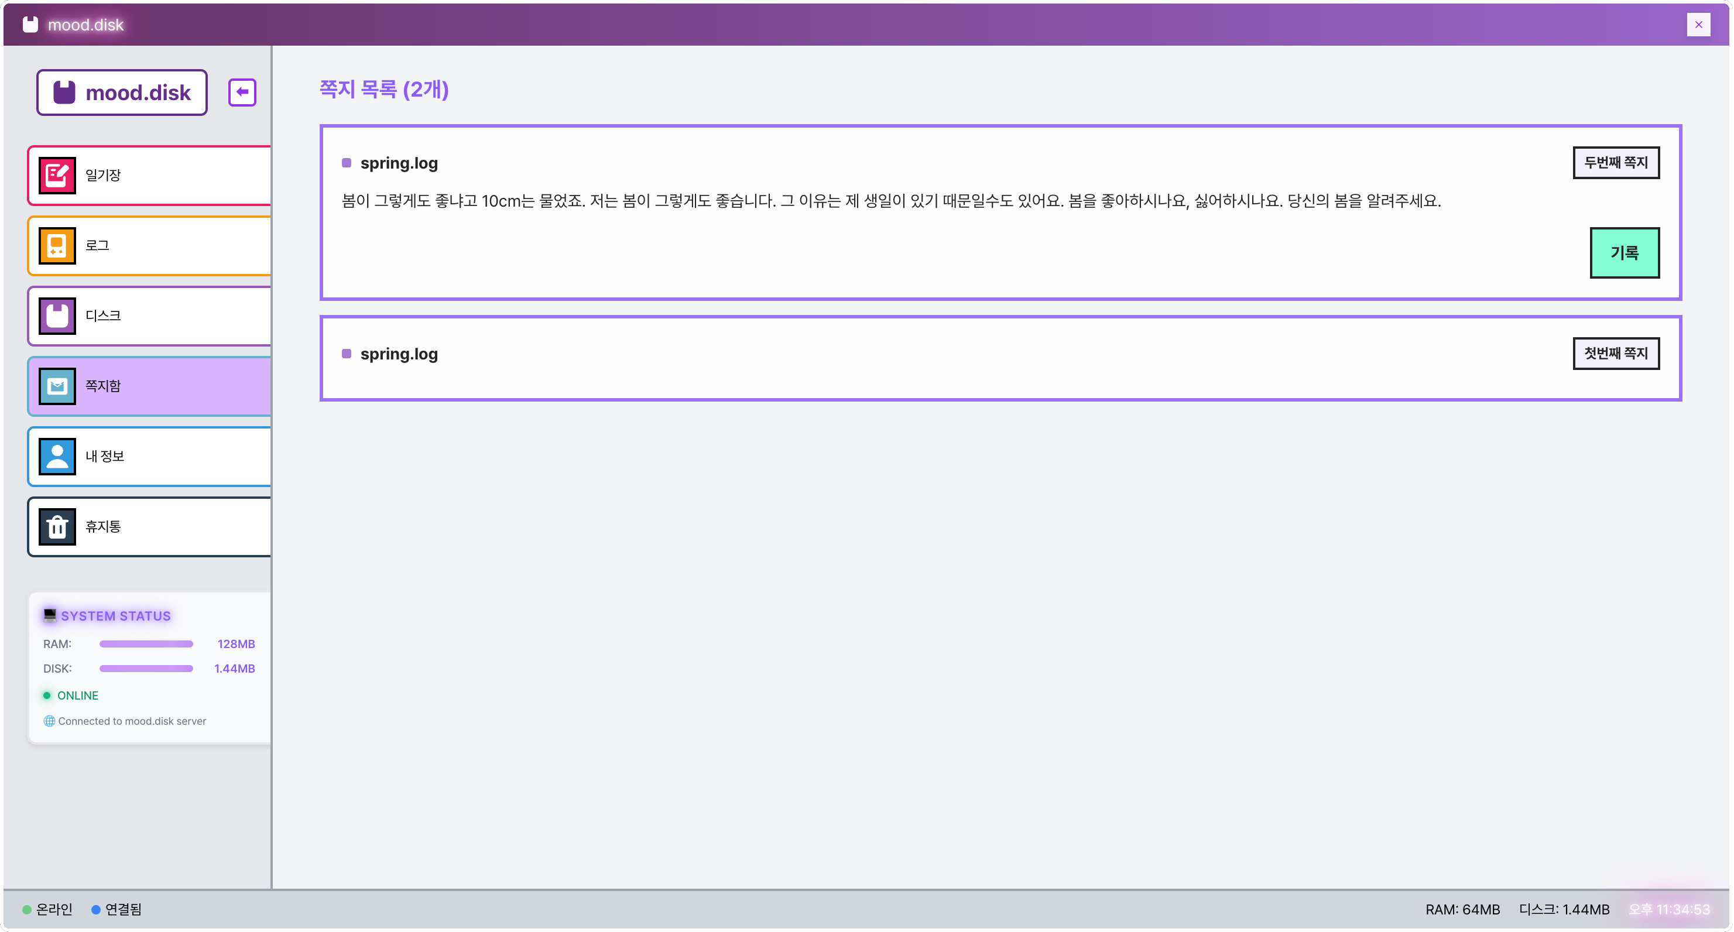
Task: Select the 쪽지함 envelope icon
Action: (57, 386)
